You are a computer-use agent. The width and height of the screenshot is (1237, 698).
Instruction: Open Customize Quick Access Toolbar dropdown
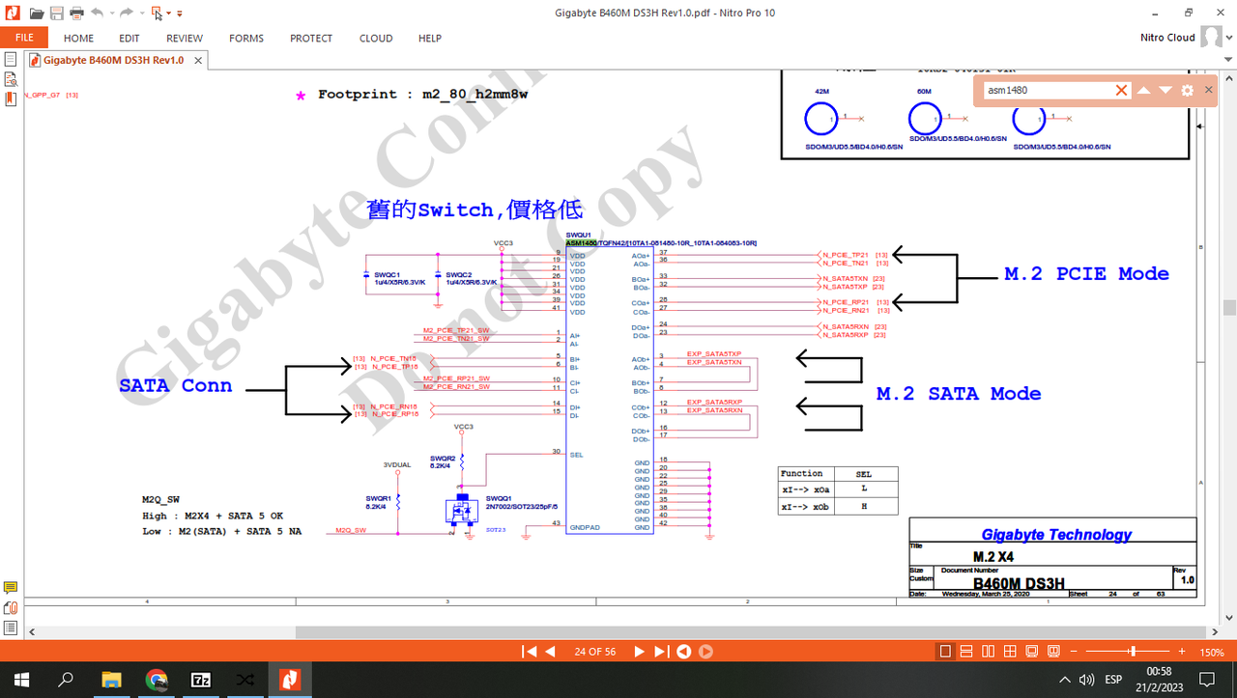coord(180,14)
